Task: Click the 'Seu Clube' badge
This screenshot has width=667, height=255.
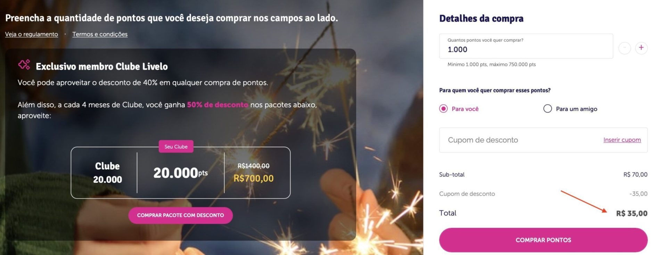Action: click(176, 147)
